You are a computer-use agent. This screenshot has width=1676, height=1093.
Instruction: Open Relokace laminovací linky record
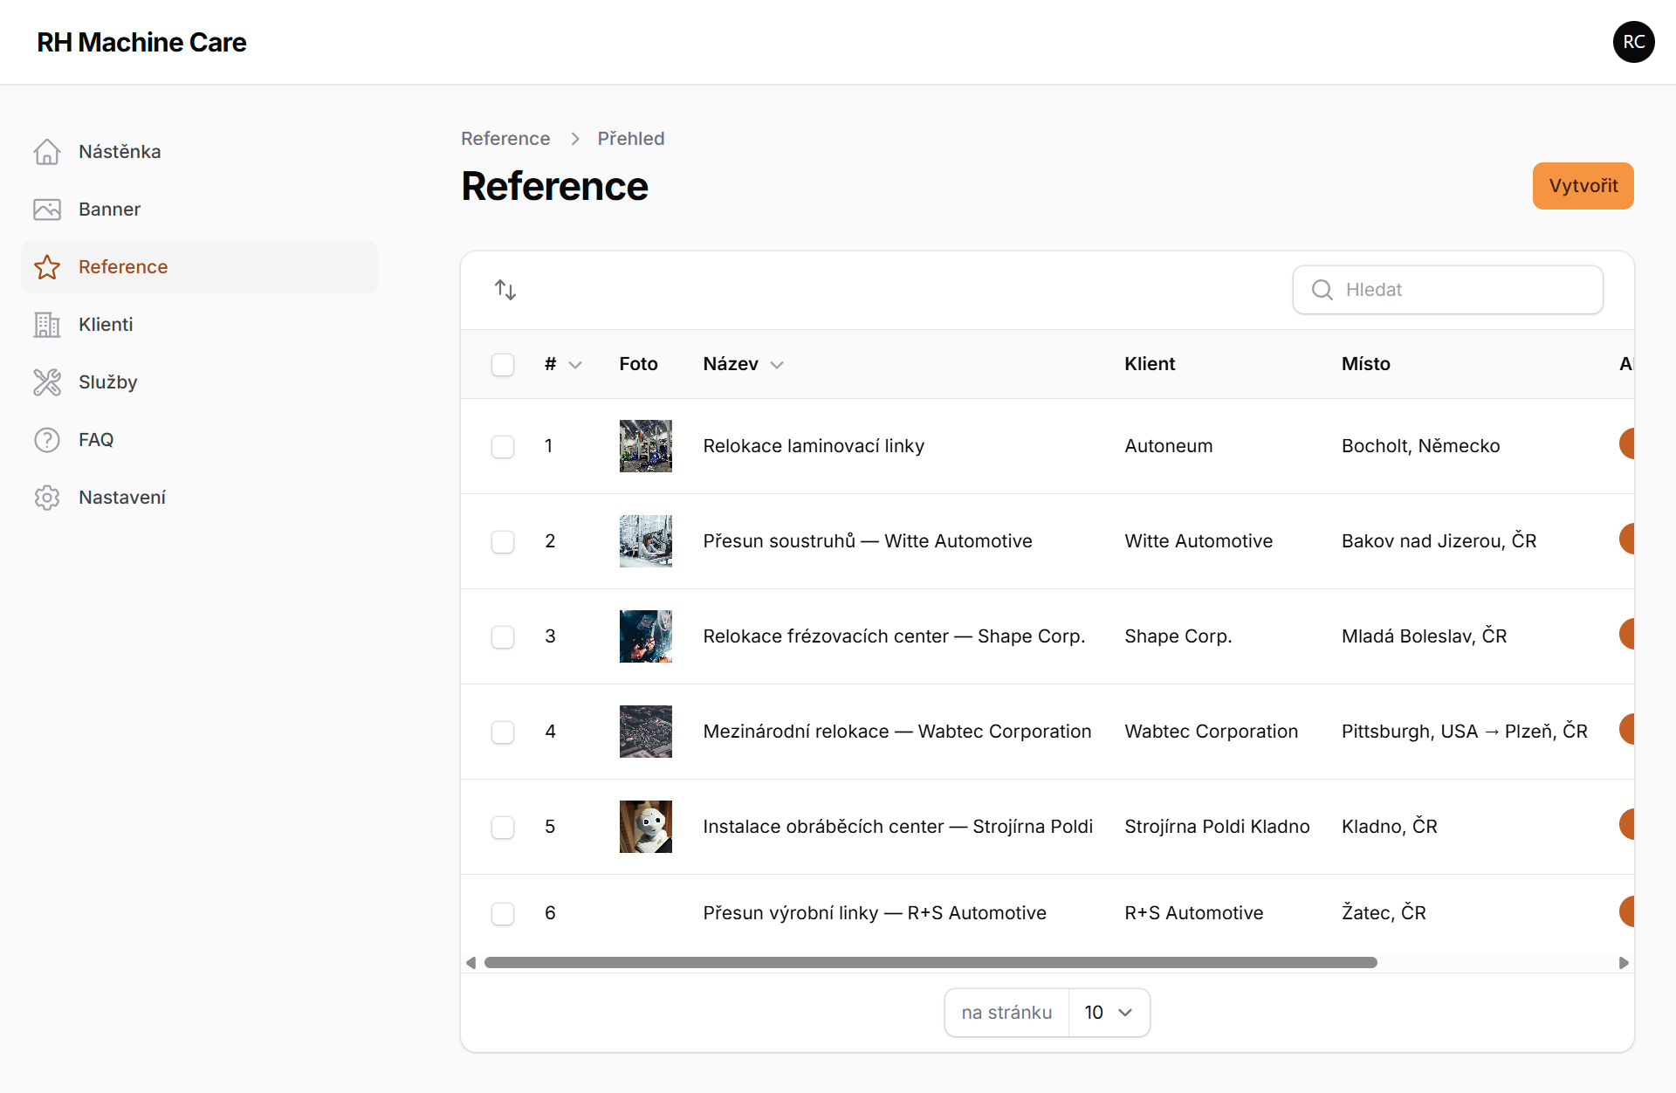coord(814,446)
